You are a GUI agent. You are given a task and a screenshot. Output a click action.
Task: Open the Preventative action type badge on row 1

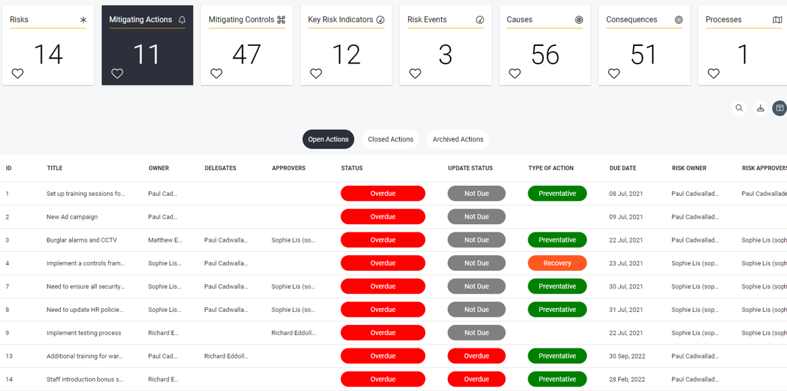pyautogui.click(x=557, y=193)
